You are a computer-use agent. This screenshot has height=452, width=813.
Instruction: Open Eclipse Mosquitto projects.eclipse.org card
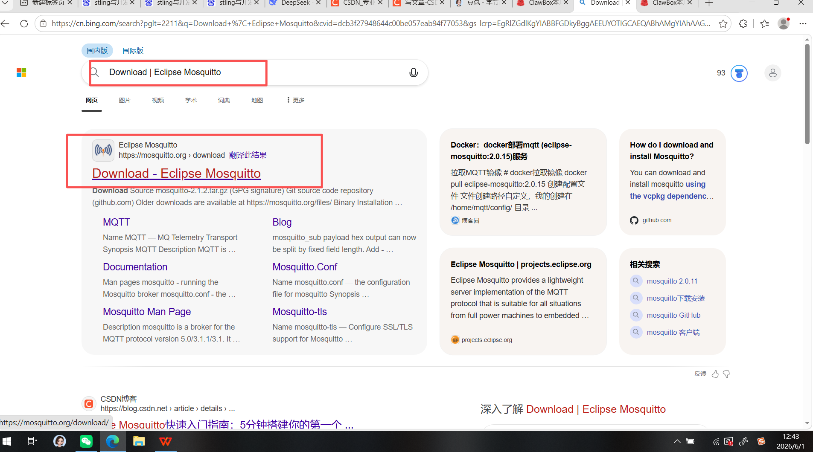pyautogui.click(x=523, y=301)
